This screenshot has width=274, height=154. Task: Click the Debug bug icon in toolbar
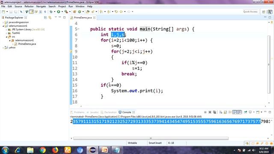click(51, 12)
